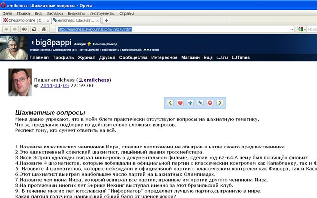
Task: Click the blue plus share icon
Action: [190, 103]
